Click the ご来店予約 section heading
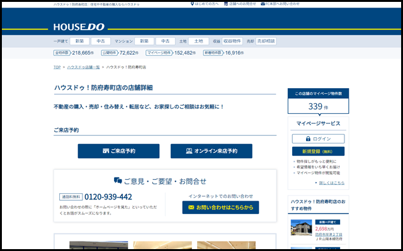Image resolution: width=403 pixels, height=251 pixels. (x=66, y=130)
